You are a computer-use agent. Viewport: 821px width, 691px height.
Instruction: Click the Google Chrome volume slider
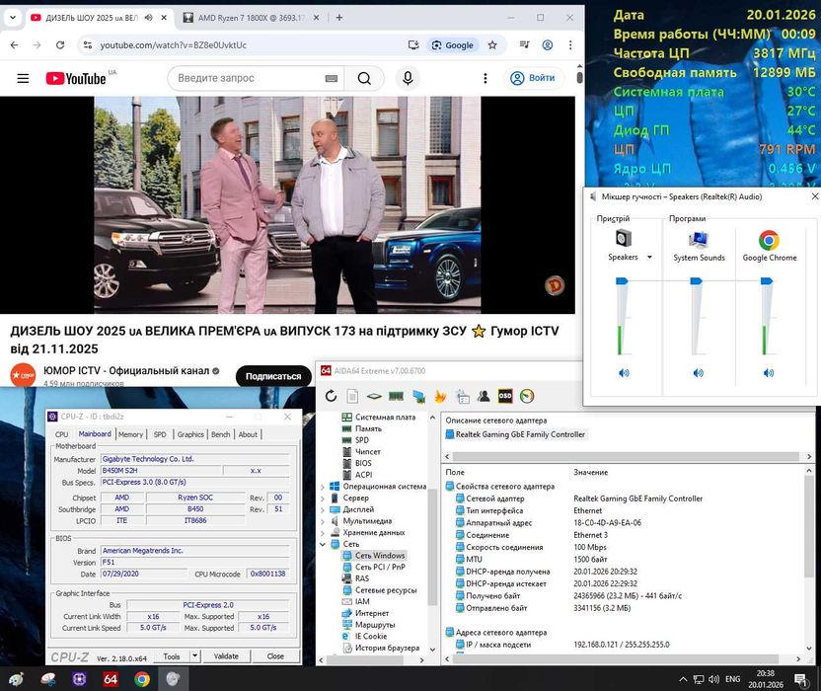[768, 282]
